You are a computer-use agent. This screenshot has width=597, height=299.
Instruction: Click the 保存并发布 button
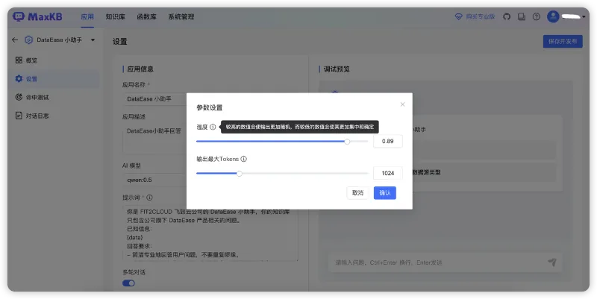coord(563,42)
